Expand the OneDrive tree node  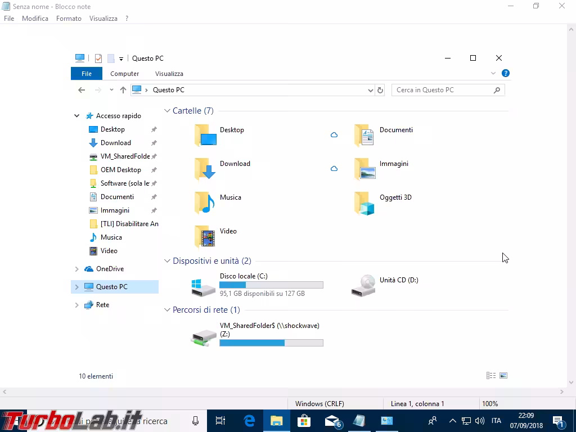pyautogui.click(x=77, y=269)
